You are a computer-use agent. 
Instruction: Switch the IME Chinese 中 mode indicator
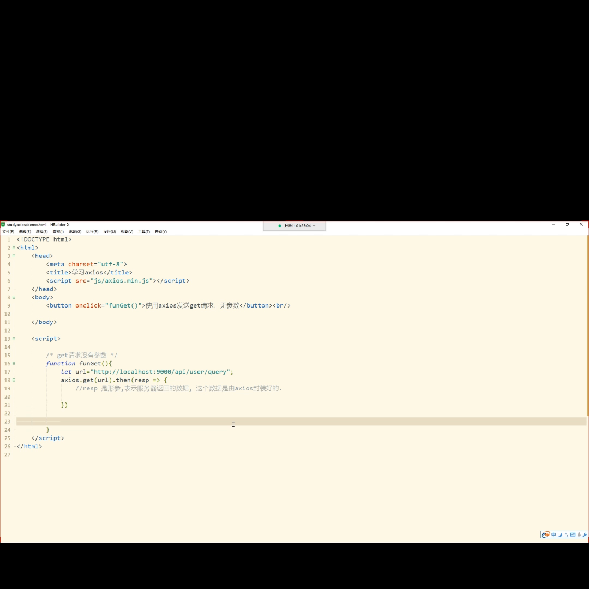(554, 534)
